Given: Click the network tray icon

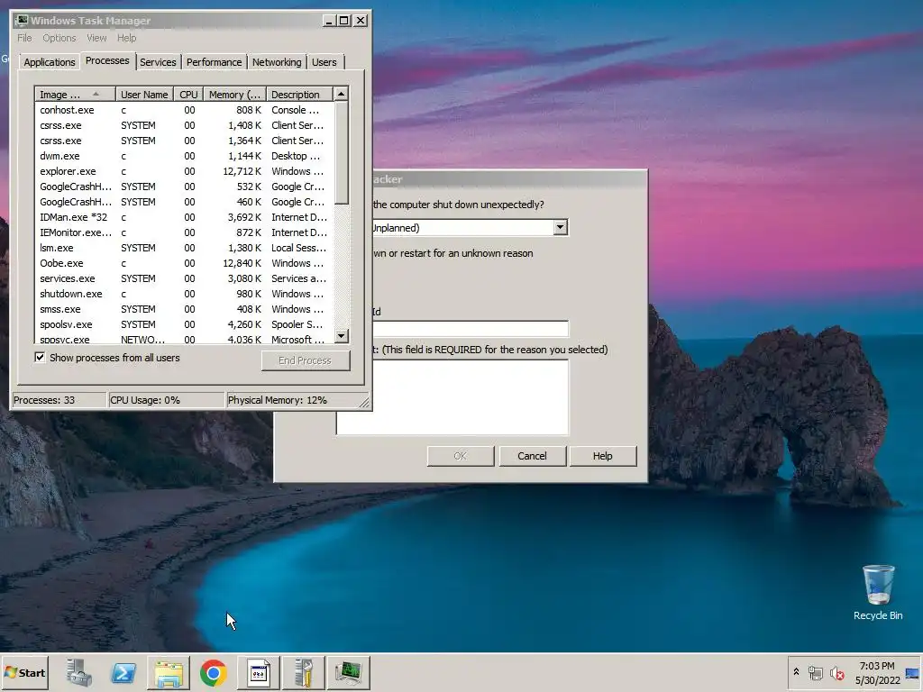Looking at the screenshot, I should (x=815, y=672).
